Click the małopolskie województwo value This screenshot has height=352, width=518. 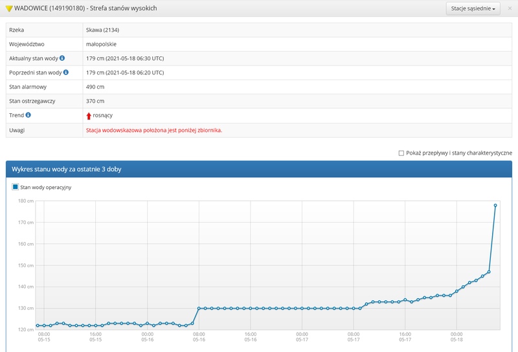(x=101, y=44)
